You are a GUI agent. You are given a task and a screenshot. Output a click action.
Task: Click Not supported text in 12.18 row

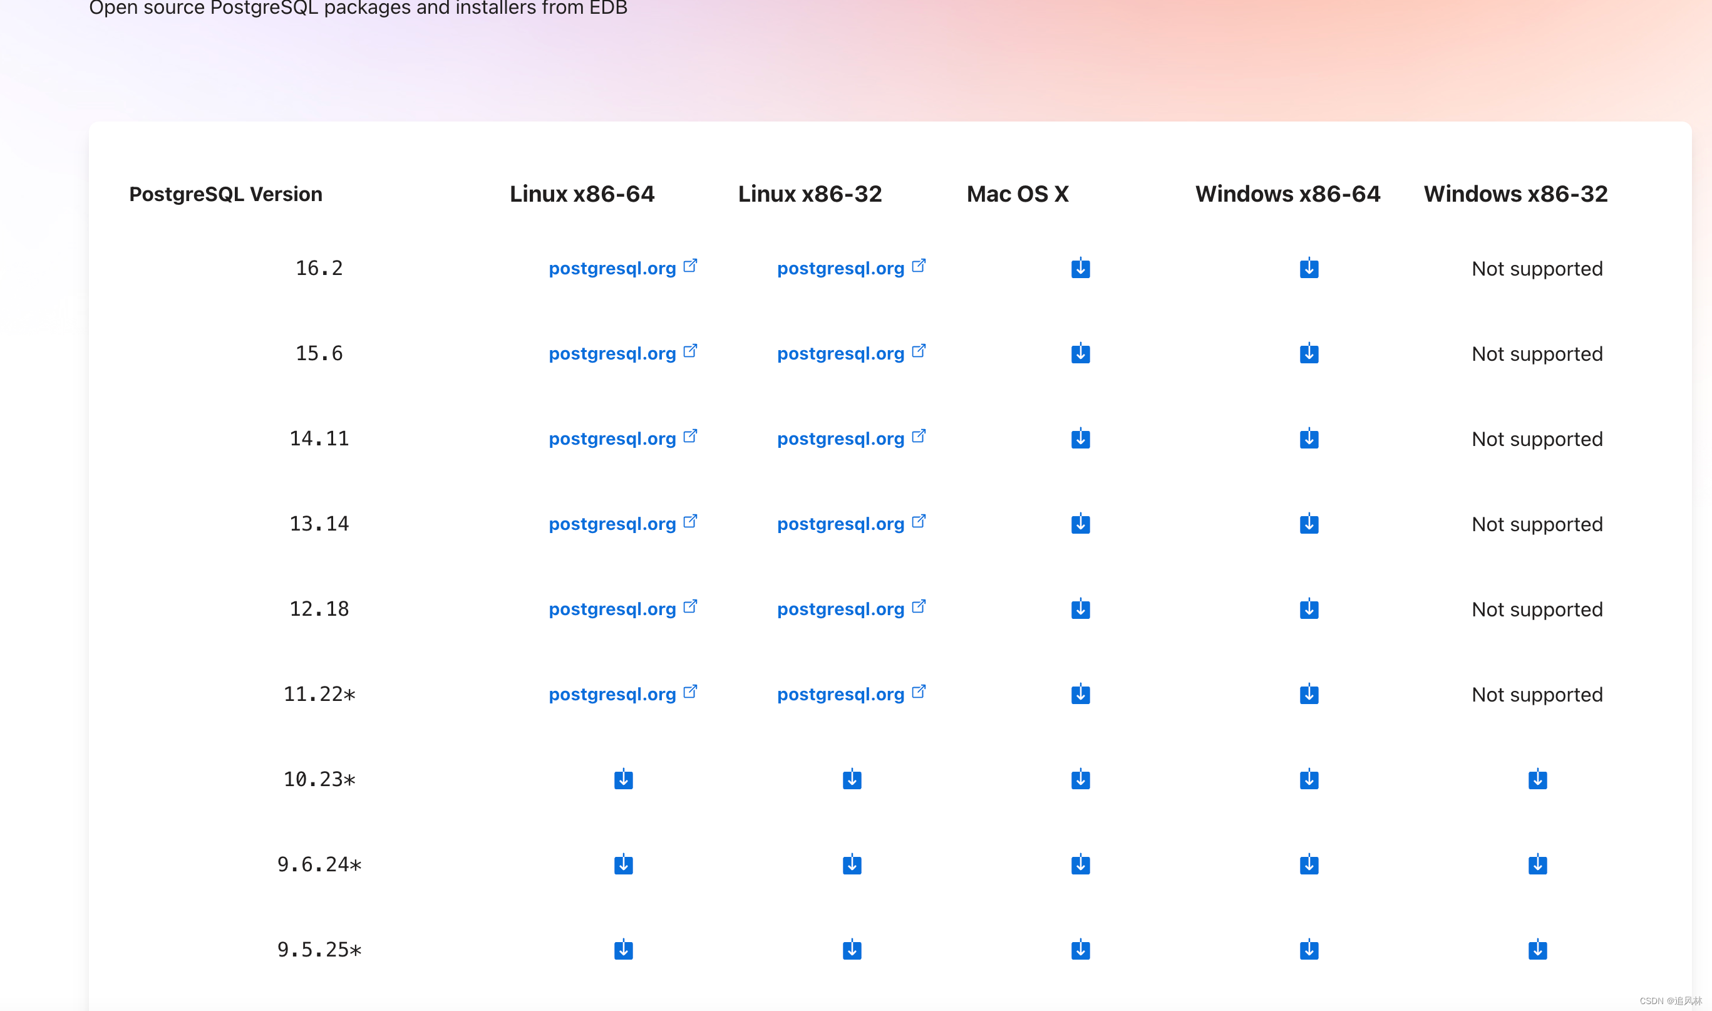click(x=1537, y=609)
